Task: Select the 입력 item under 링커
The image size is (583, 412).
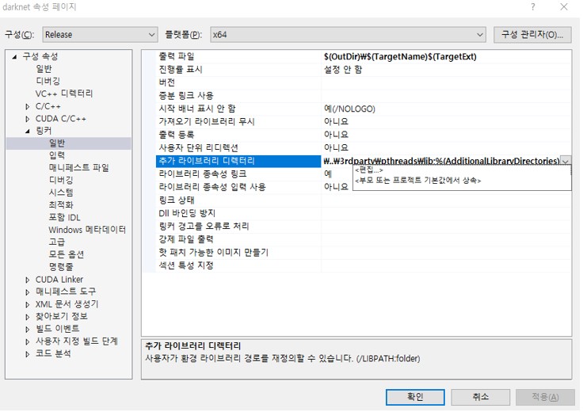Action: coord(57,155)
